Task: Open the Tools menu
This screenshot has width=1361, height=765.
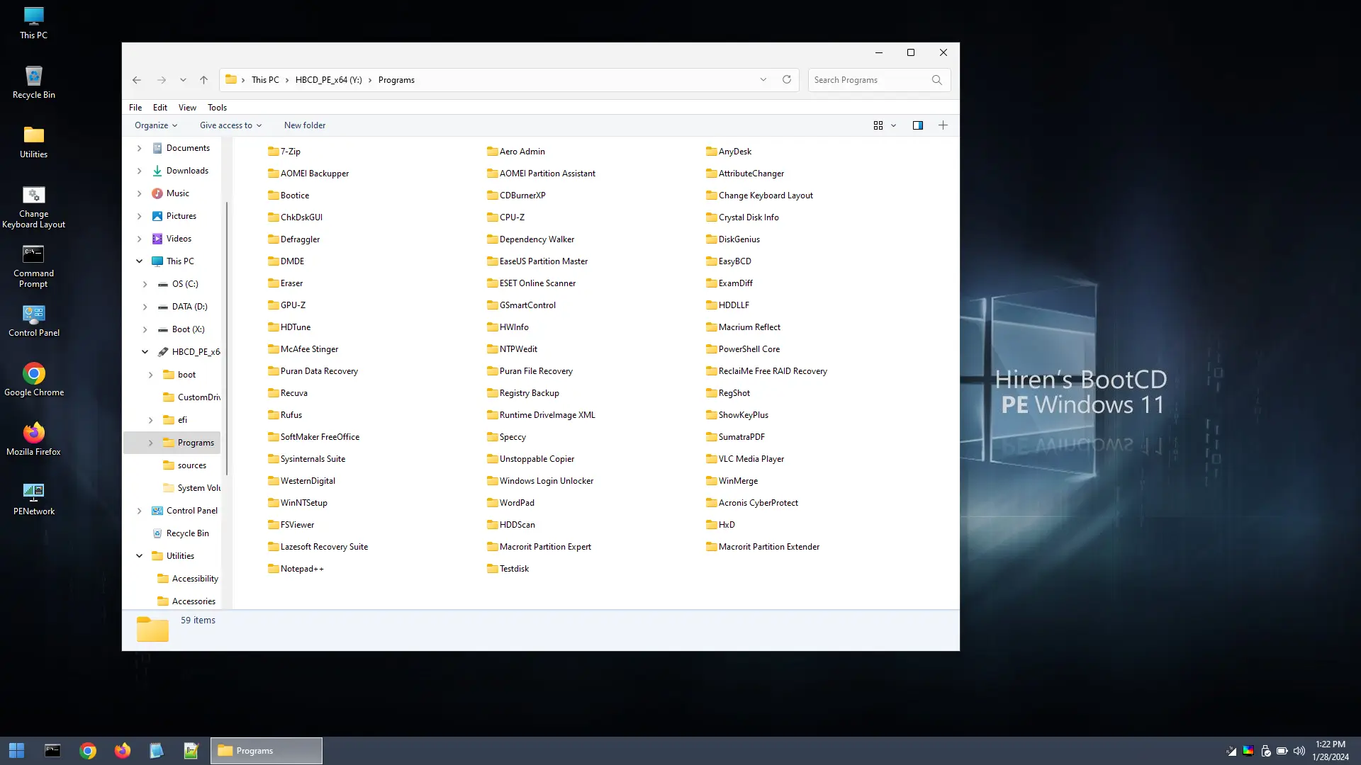Action: pos(217,108)
